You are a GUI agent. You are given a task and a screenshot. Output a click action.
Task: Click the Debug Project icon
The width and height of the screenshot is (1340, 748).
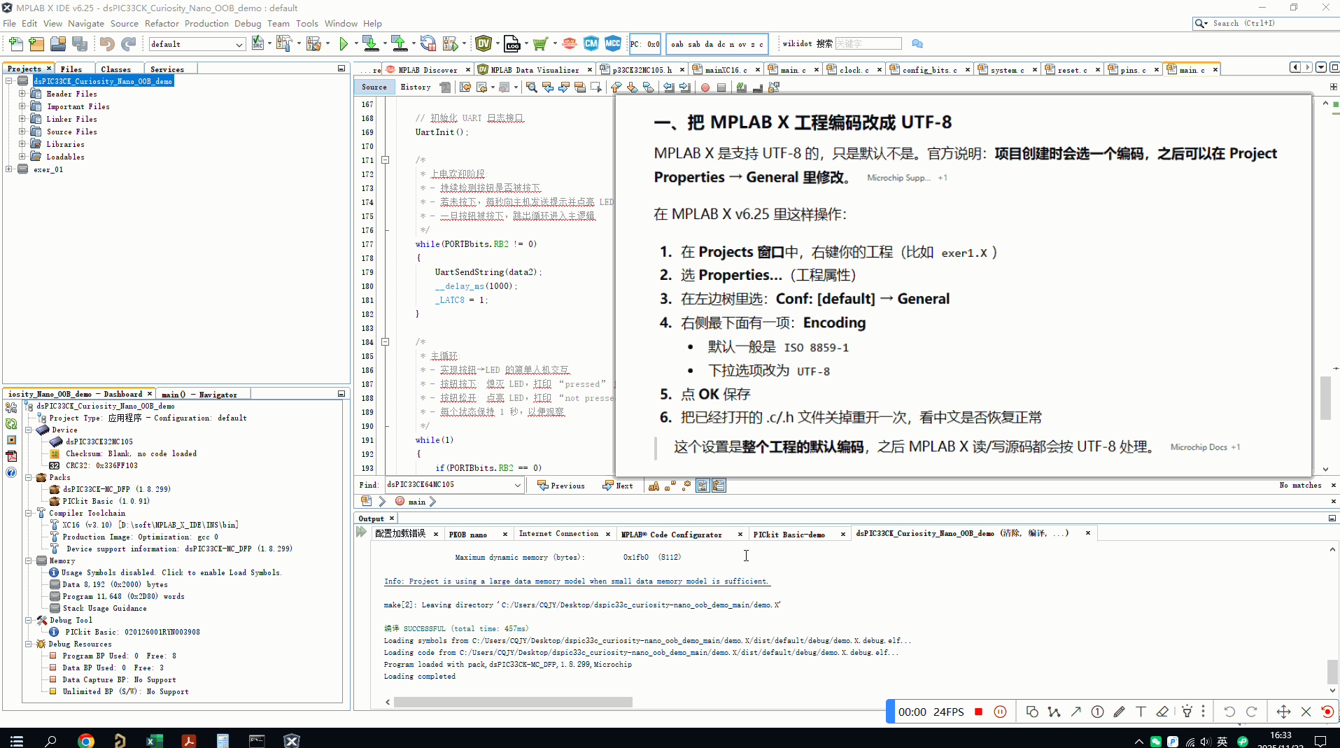(x=451, y=44)
